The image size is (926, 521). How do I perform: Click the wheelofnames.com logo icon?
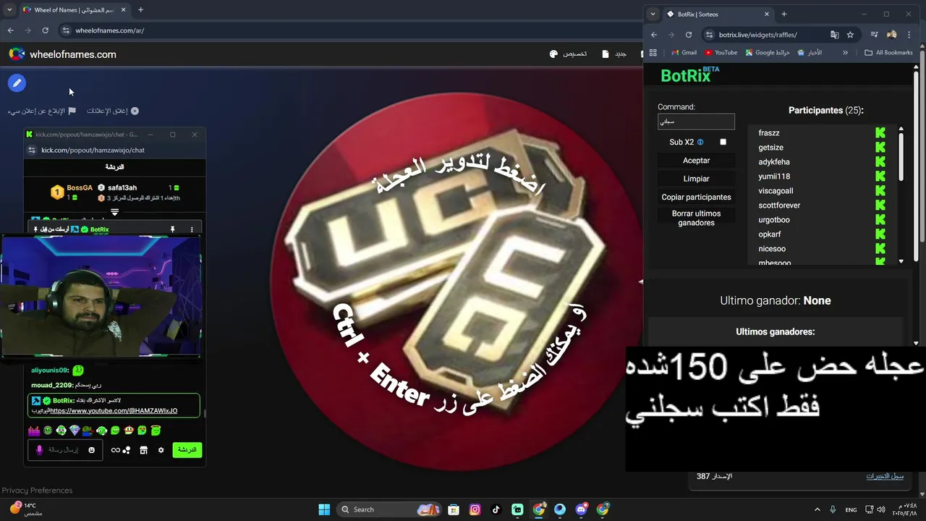tap(17, 54)
